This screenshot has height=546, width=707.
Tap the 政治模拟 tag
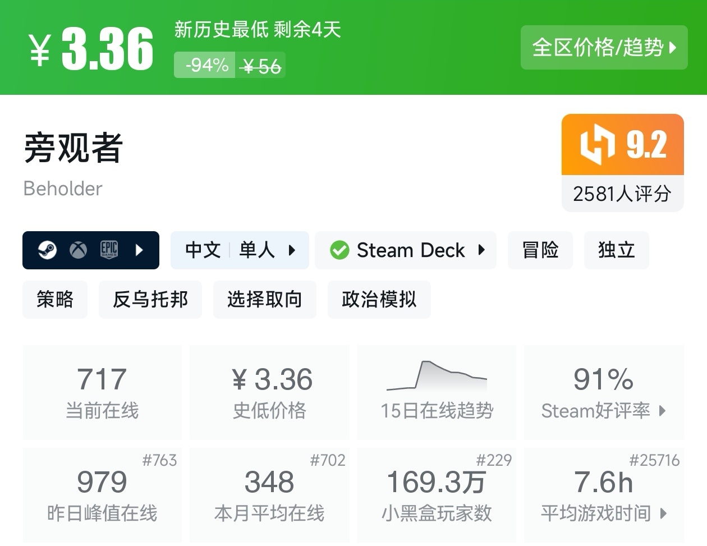(x=379, y=299)
